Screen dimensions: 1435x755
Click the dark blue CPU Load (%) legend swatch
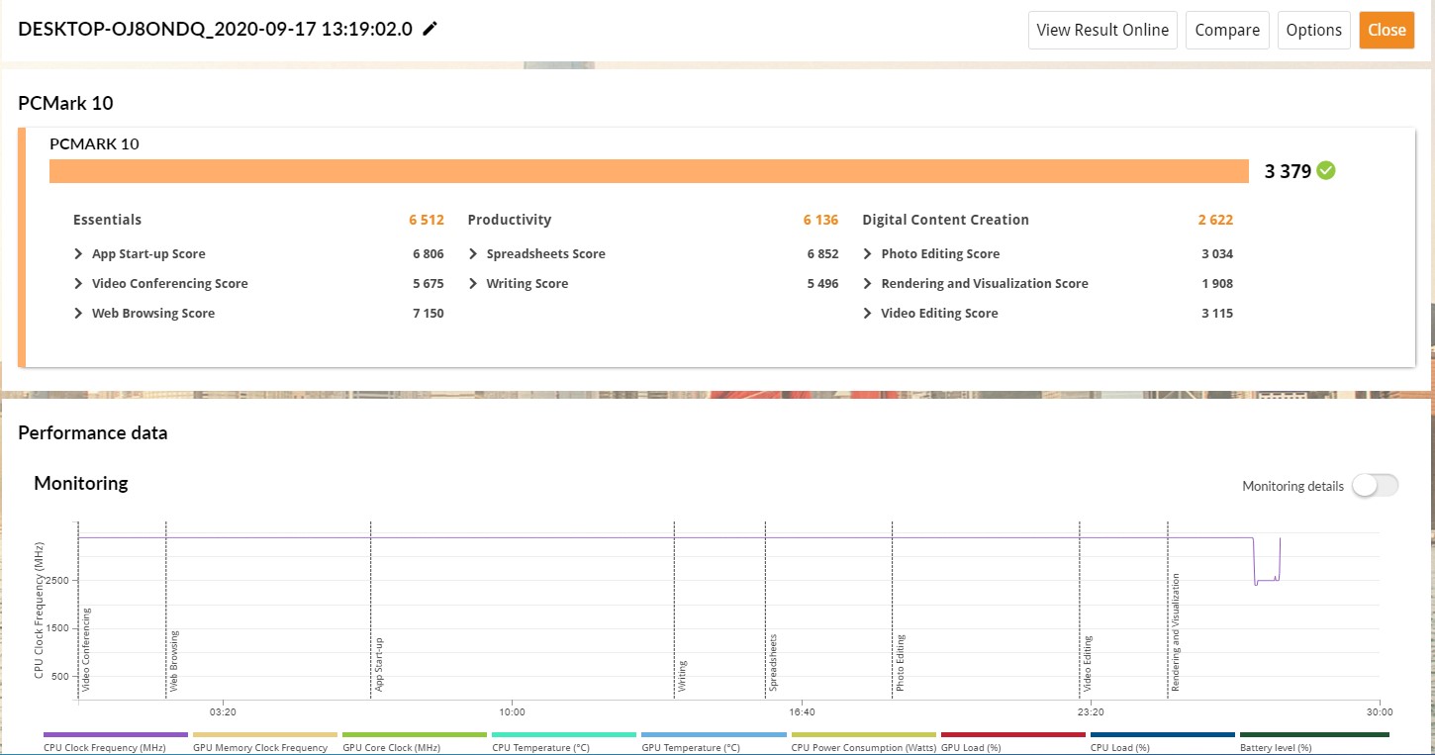pos(1163,734)
